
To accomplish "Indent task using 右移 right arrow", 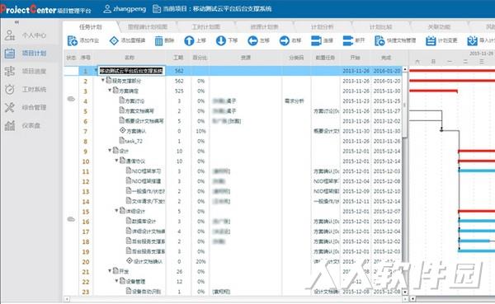I will (x=285, y=40).
